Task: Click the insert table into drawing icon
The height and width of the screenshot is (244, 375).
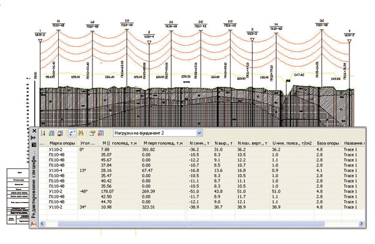Action: (101, 133)
